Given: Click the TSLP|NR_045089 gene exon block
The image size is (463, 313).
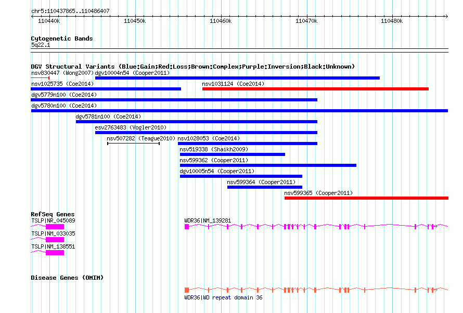Looking at the screenshot, I should (55, 227).
